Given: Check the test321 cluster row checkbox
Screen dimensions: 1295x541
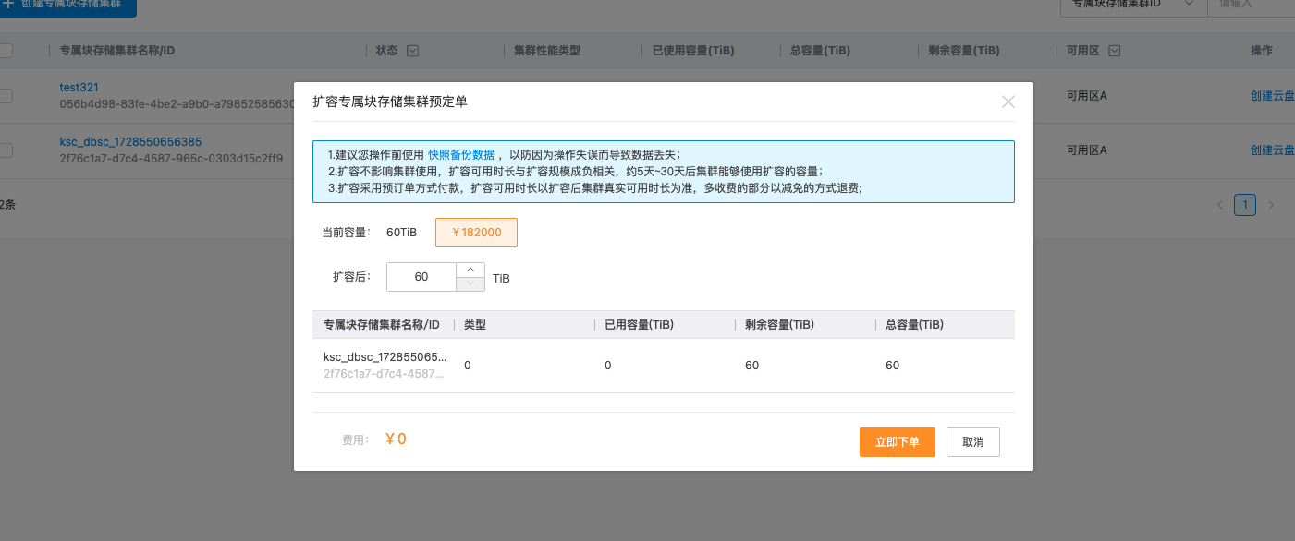Looking at the screenshot, I should pos(6,95).
